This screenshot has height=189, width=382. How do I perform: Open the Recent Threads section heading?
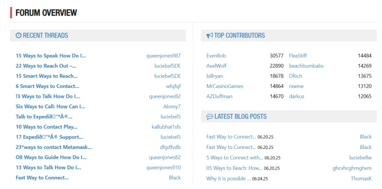[x=45, y=36]
